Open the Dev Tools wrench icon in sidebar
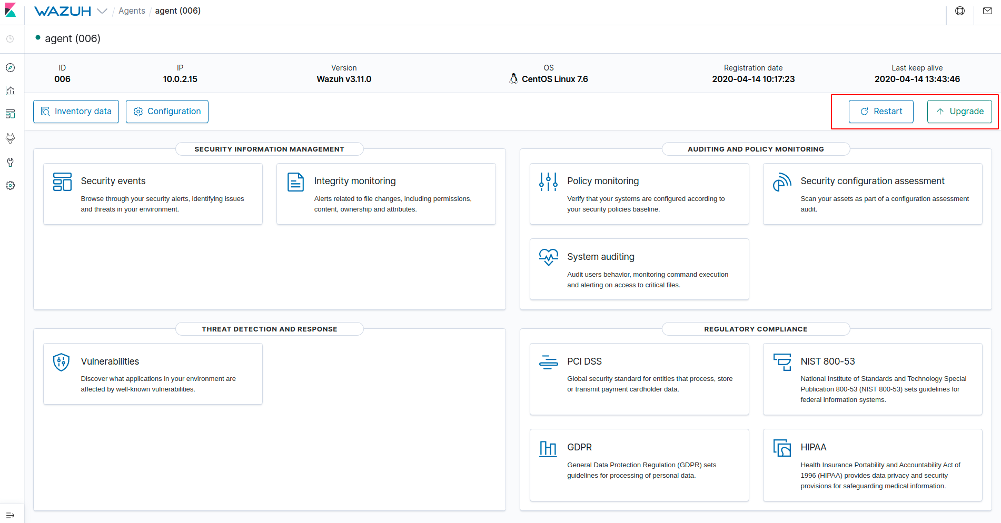The height and width of the screenshot is (523, 1001). click(x=10, y=162)
